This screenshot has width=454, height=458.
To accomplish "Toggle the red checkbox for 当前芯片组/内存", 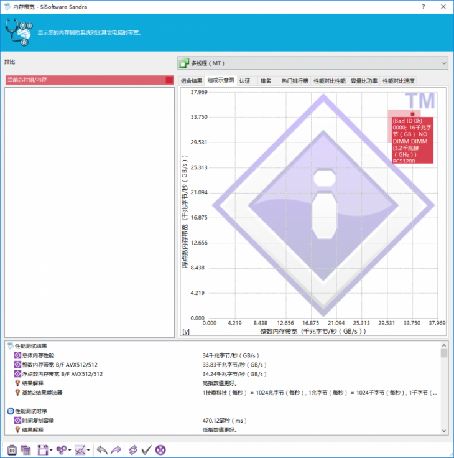I will pos(169,80).
